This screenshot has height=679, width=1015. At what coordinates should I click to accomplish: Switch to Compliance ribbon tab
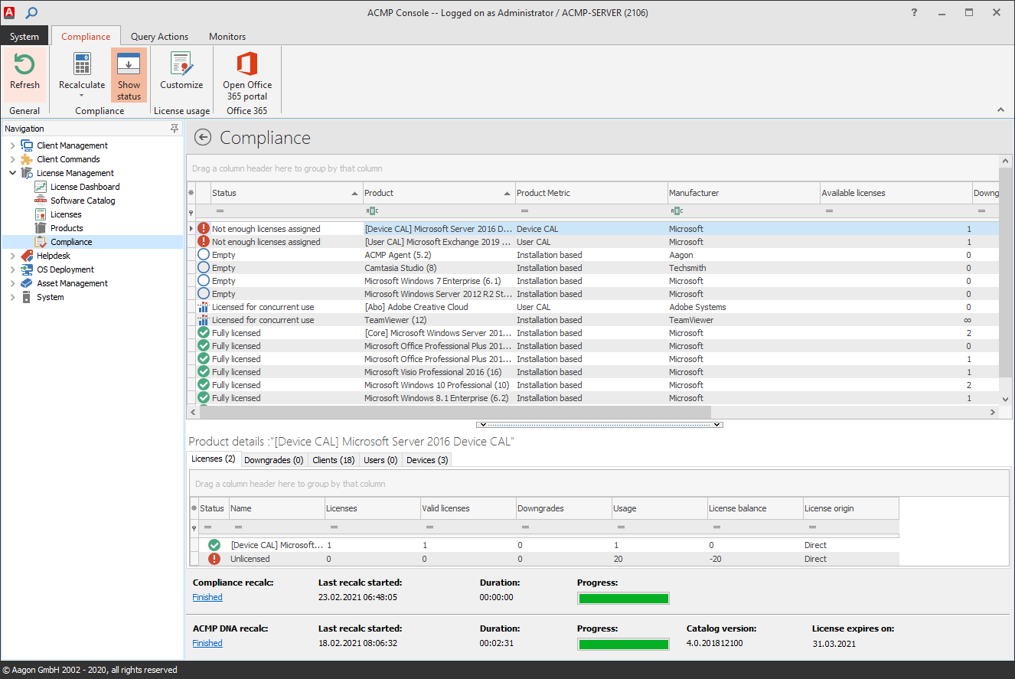tap(86, 36)
